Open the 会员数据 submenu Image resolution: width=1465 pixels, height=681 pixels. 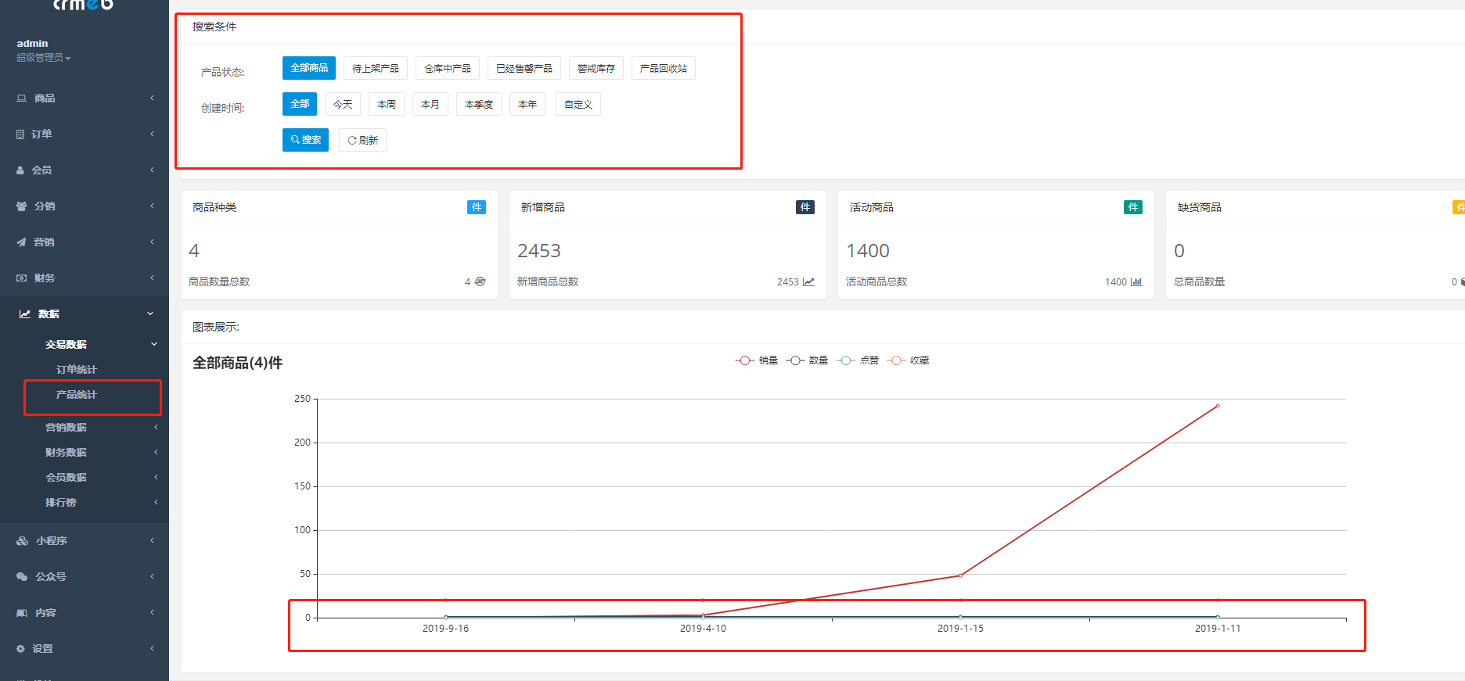click(66, 478)
